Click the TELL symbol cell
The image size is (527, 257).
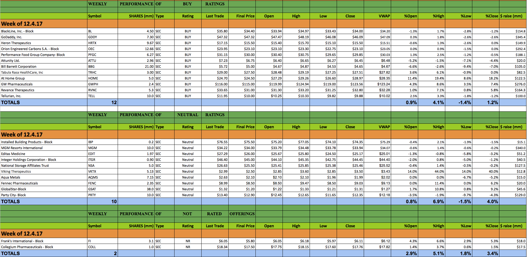[102, 96]
